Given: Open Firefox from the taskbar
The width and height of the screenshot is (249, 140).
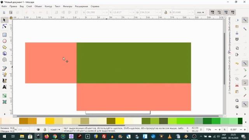Looking at the screenshot, I should point(47,136).
